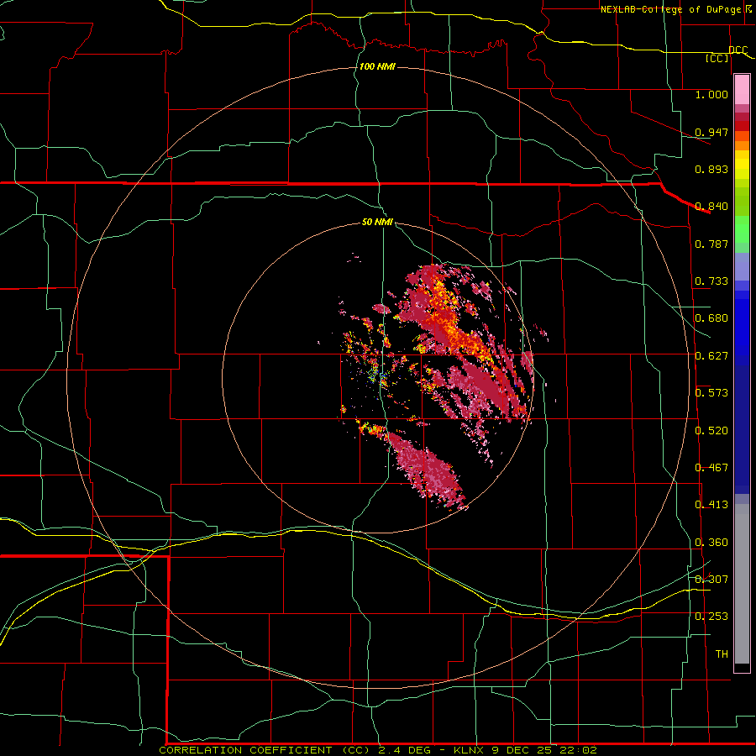Click the 0.520 color scale value
This screenshot has width=756, height=756.
click(711, 431)
